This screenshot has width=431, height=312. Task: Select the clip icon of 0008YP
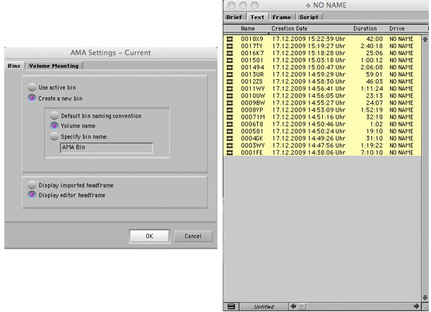tap(230, 110)
